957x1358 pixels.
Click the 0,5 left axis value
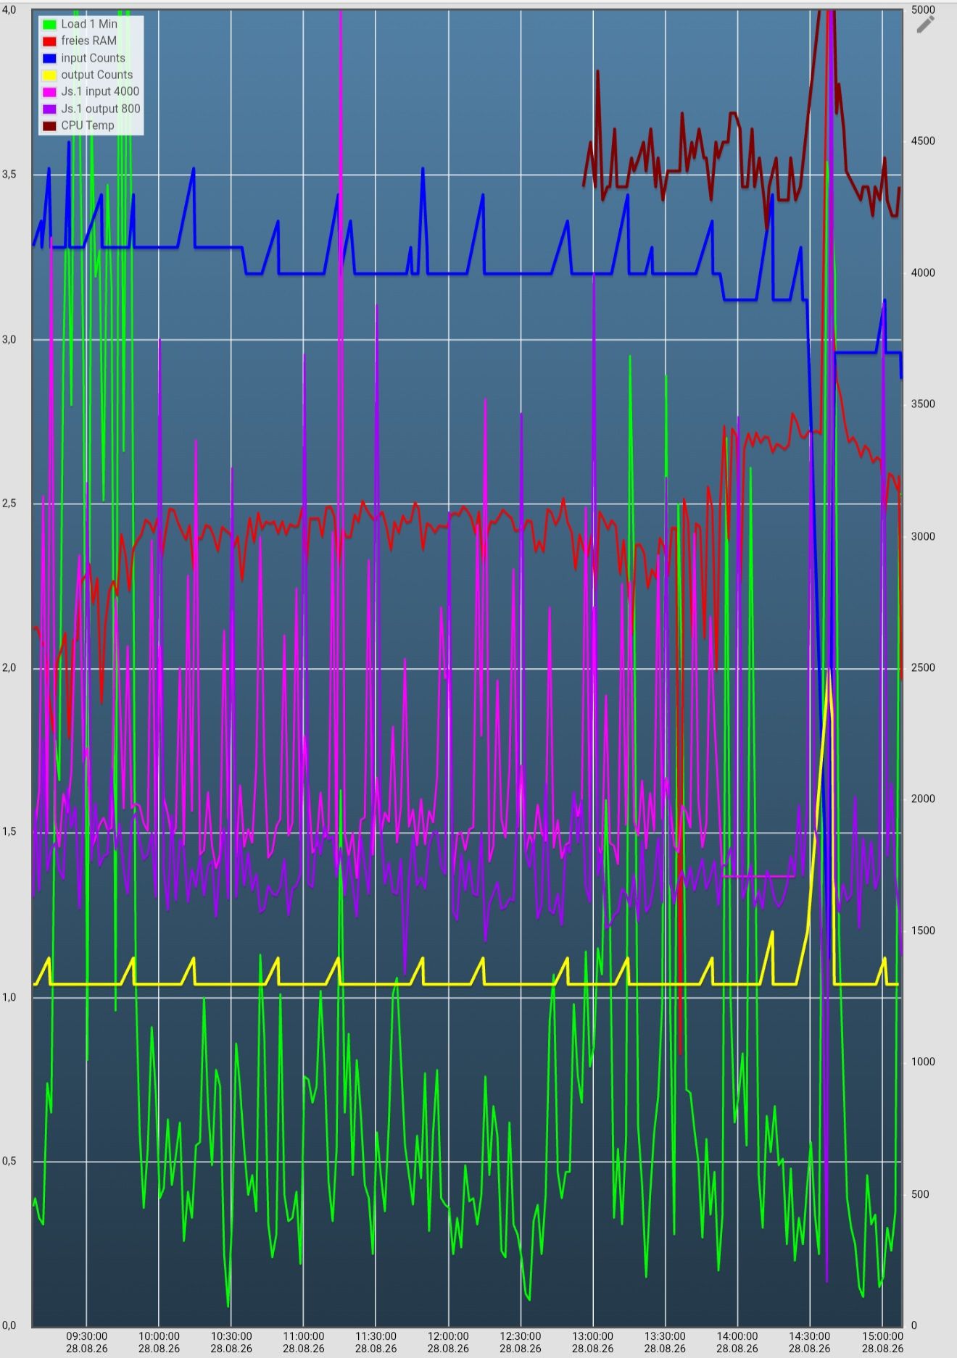9,1161
